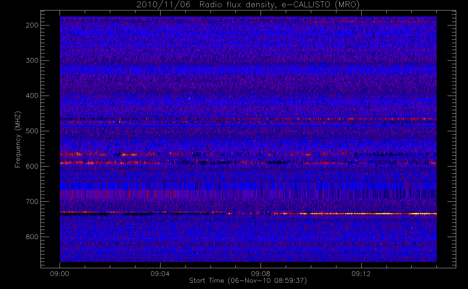Click the wide striped band near 680 MHz

coord(248,194)
